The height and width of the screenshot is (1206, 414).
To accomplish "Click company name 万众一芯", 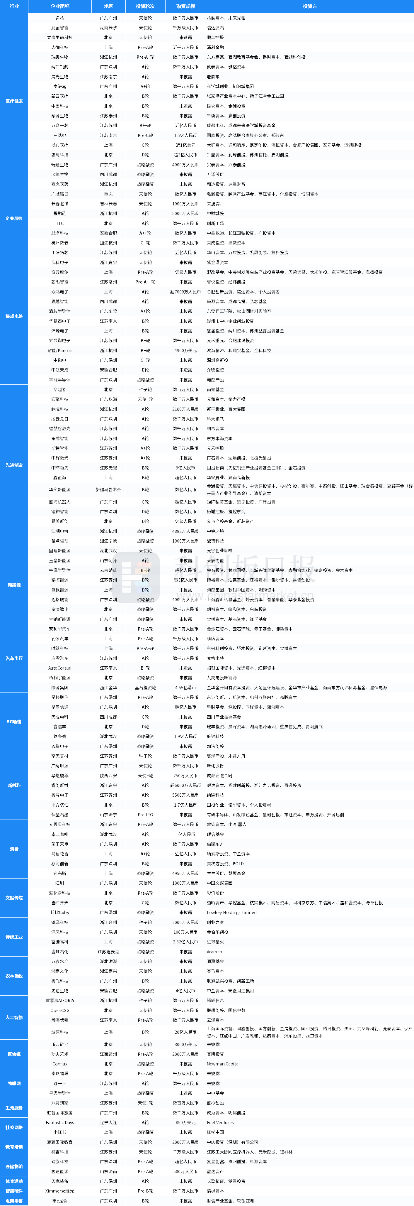I will pos(60,126).
